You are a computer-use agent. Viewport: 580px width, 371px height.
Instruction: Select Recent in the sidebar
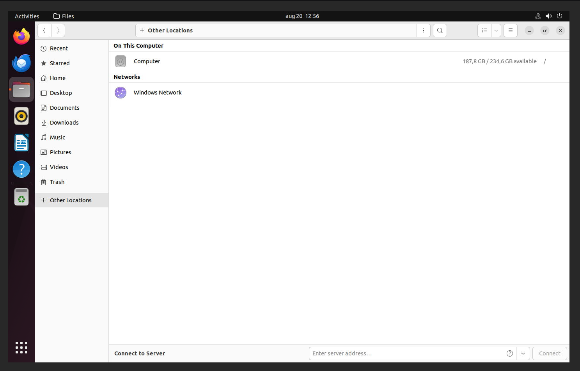click(x=72, y=48)
